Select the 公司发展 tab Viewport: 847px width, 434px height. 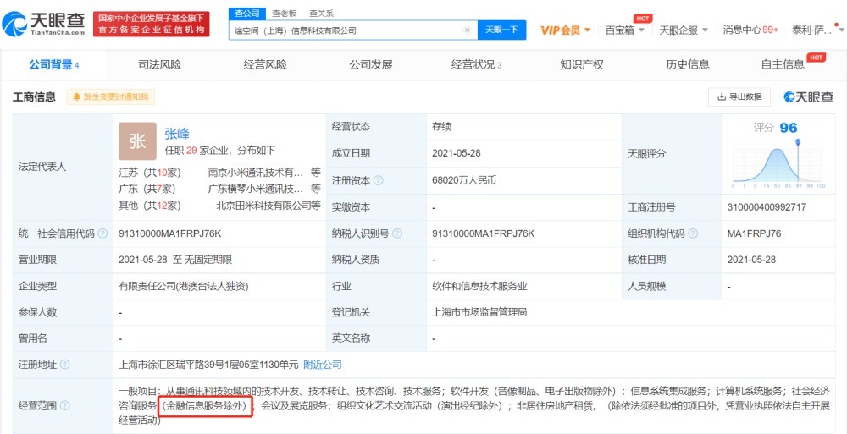click(x=371, y=65)
